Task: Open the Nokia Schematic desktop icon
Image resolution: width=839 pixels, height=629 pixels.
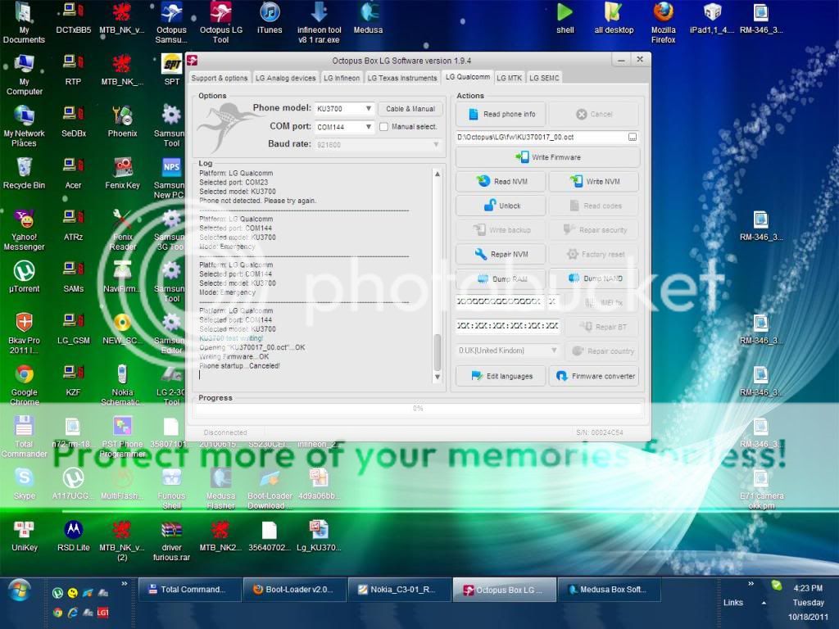Action: (123, 385)
